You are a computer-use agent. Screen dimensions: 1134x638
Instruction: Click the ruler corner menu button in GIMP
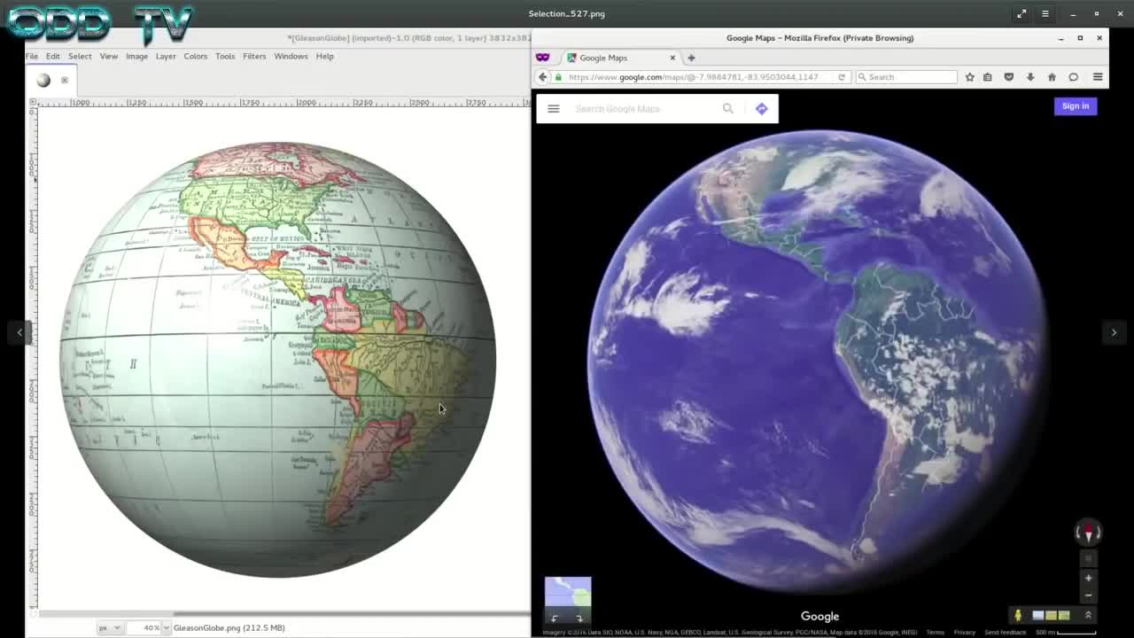[x=33, y=103]
